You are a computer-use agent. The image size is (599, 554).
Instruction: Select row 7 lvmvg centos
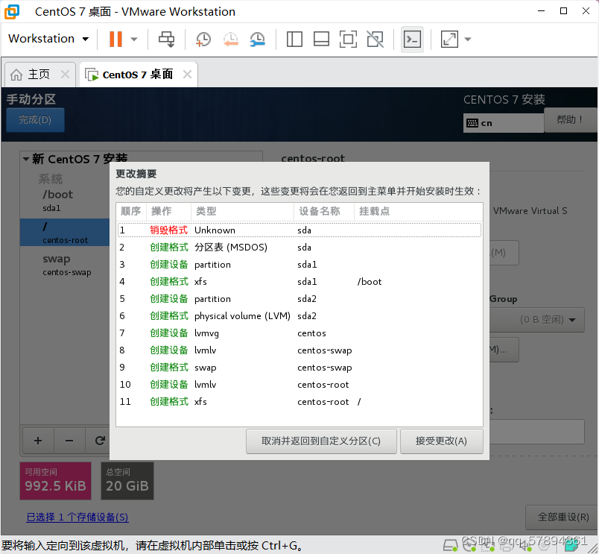(299, 333)
